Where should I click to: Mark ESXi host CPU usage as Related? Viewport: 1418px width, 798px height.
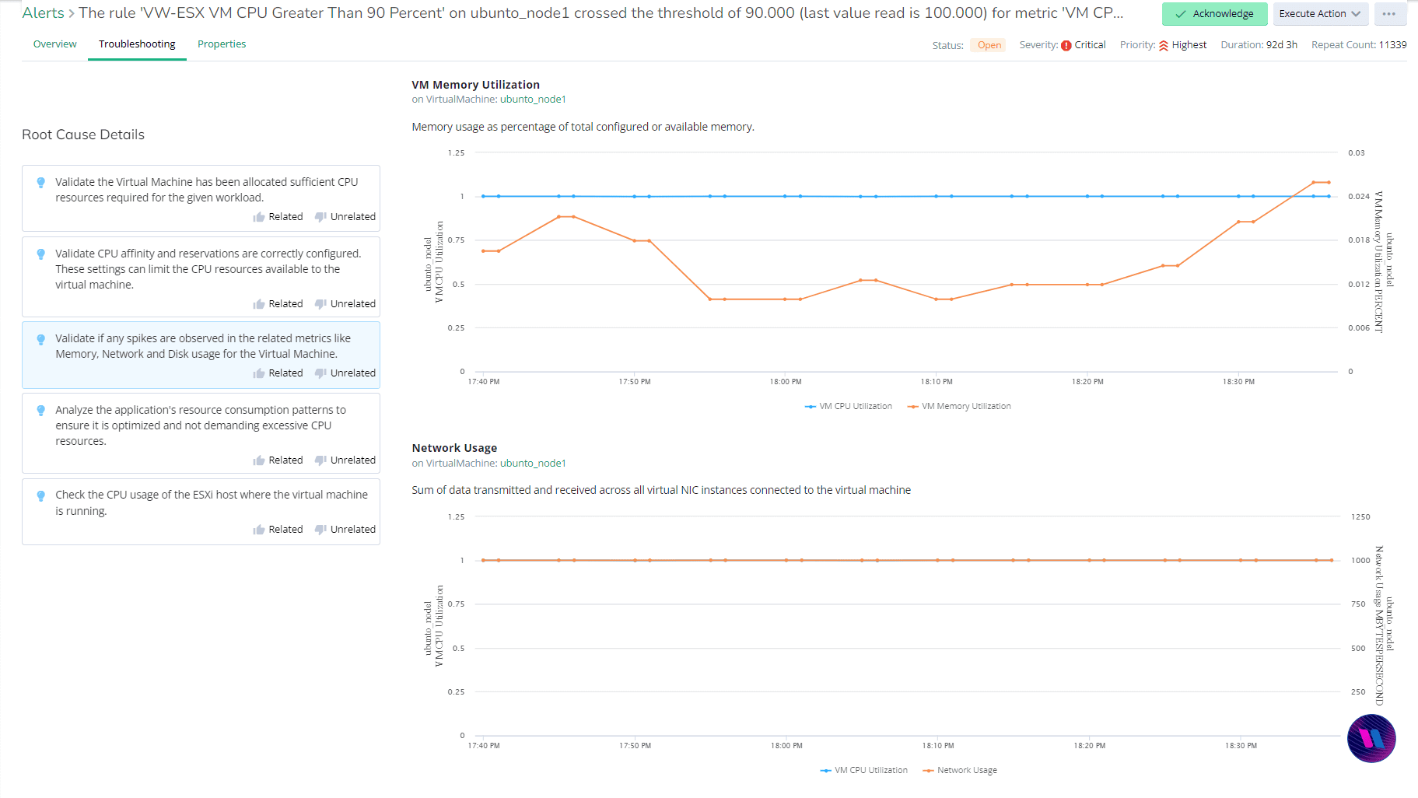pyautogui.click(x=278, y=530)
